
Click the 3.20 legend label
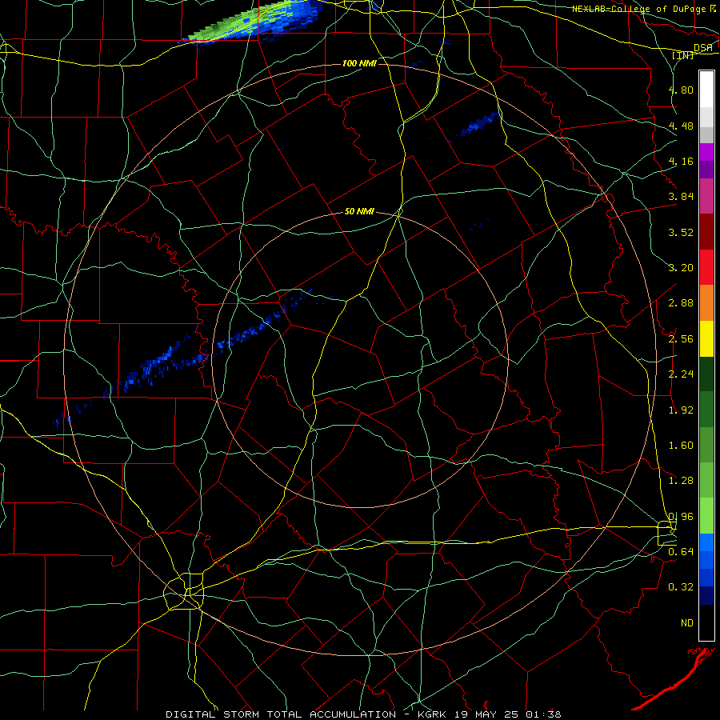(681, 268)
